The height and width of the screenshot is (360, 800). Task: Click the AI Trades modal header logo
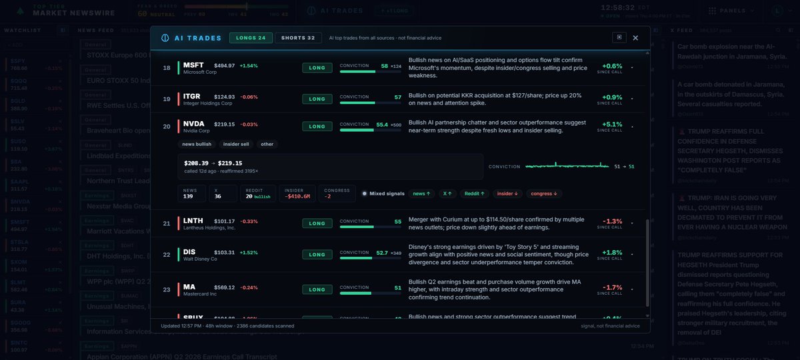coord(165,38)
